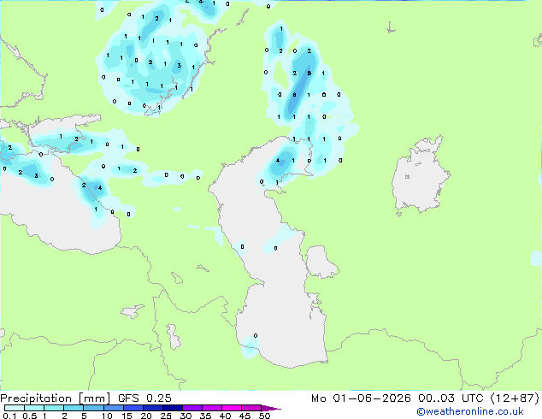The height and width of the screenshot is (419, 542).
Task: Click the 5–10 mm legend color box
Action: point(93,408)
